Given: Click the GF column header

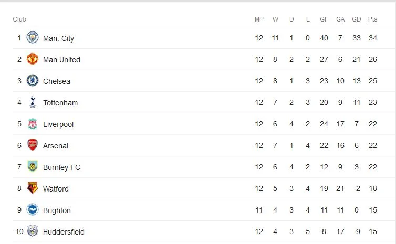Looking at the screenshot, I should (x=324, y=19).
